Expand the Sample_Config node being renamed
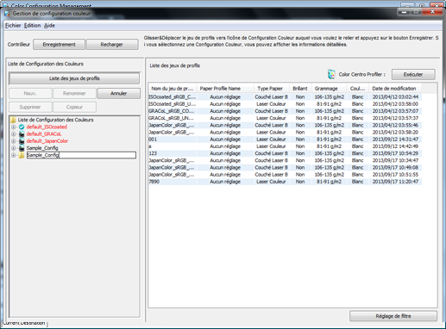The image size is (446, 329). click(13, 155)
